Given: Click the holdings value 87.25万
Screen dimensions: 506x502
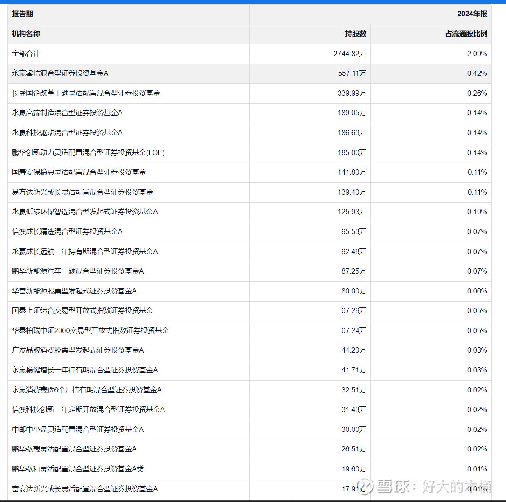Looking at the screenshot, I should point(354,271).
